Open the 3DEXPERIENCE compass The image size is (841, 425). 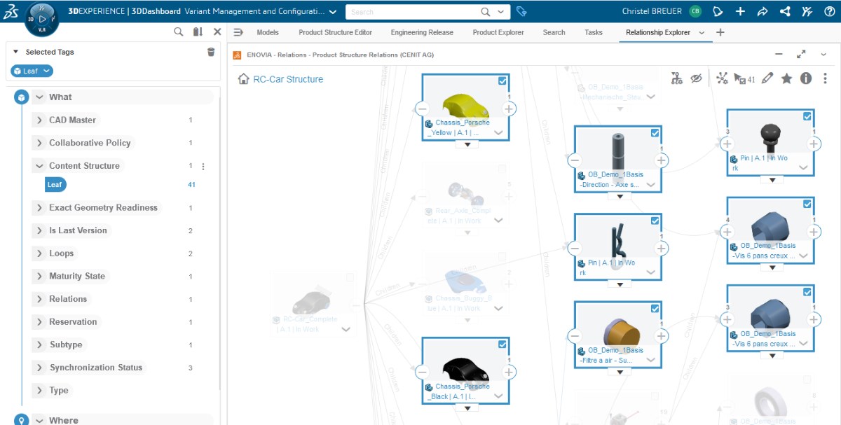pyautogui.click(x=42, y=19)
